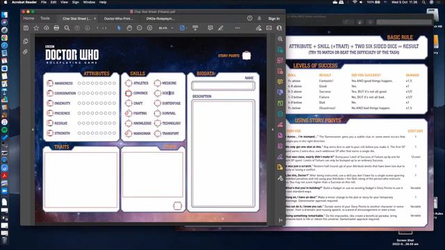Open the File menu
The width and height of the screenshot is (445, 250).
43,2
